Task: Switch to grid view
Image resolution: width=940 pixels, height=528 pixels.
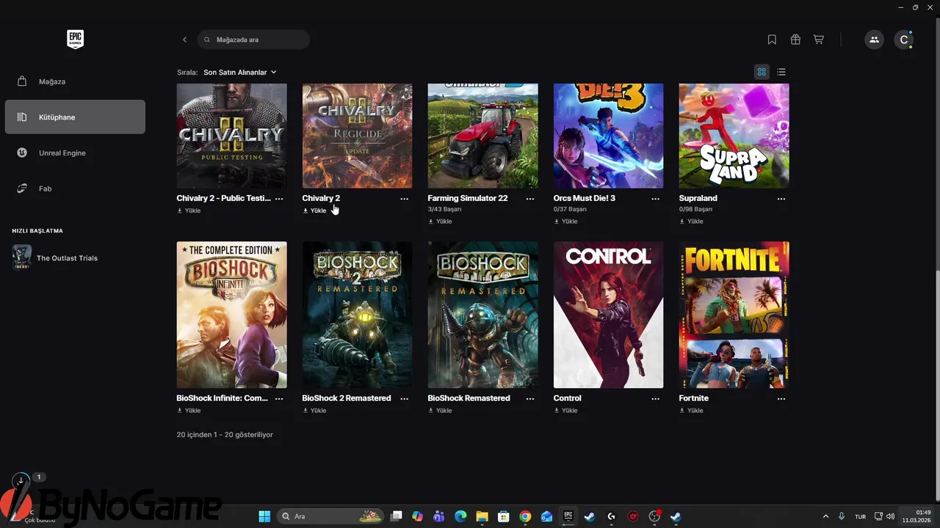Action: coord(762,72)
